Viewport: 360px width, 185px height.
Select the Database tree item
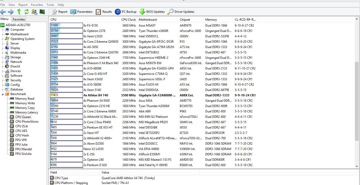[14, 89]
